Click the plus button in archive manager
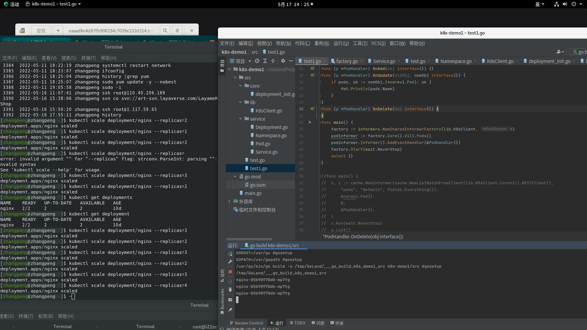The image size is (587, 330). pos(58,31)
